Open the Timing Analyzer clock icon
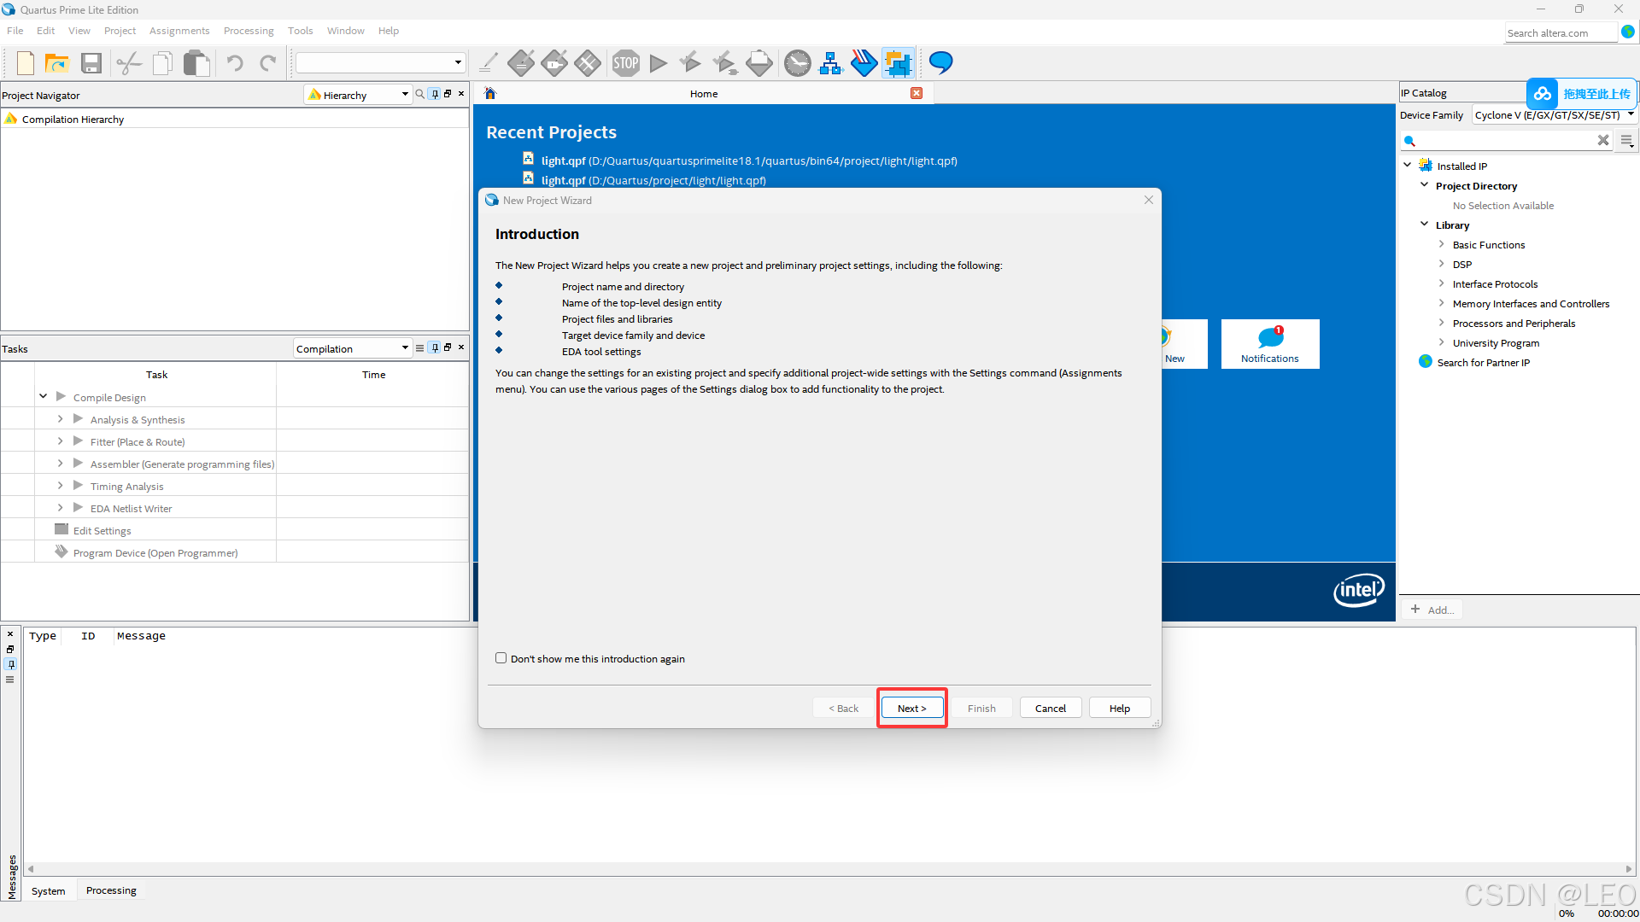Image resolution: width=1640 pixels, height=922 pixels. click(797, 63)
